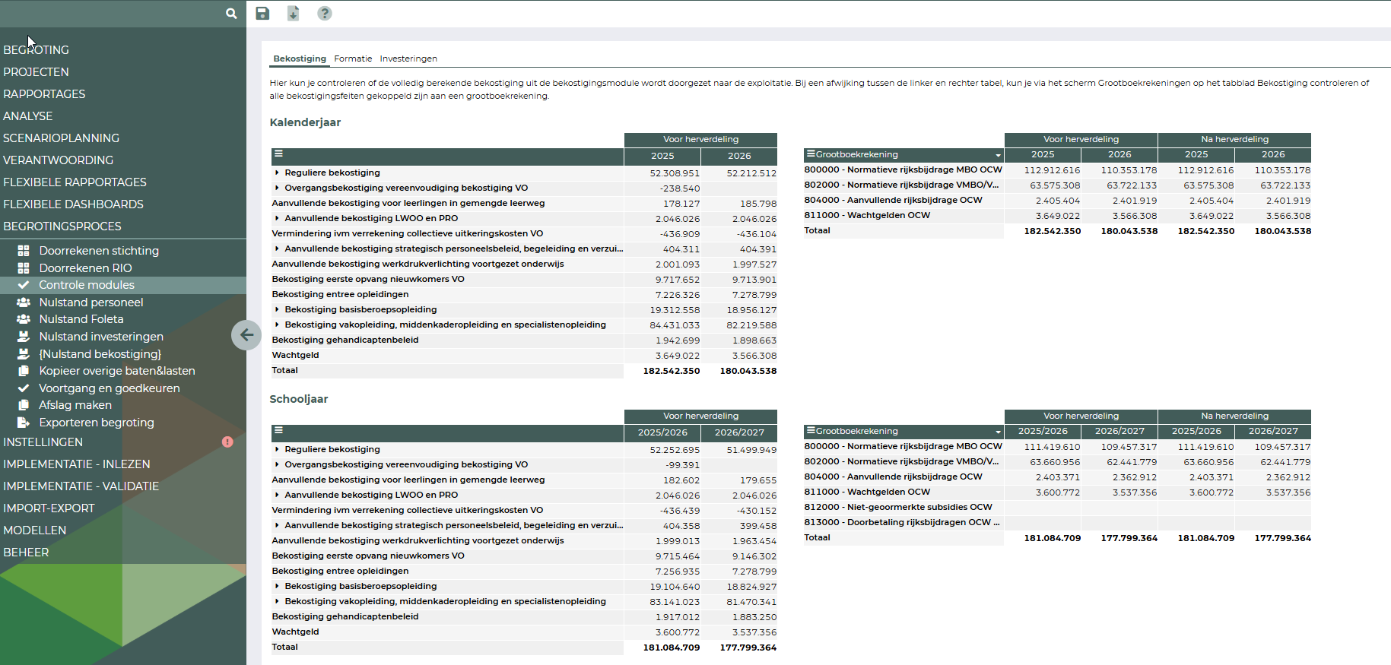Click the Nulstand Foleta people icon
This screenshot has width=1391, height=665.
coord(24,319)
